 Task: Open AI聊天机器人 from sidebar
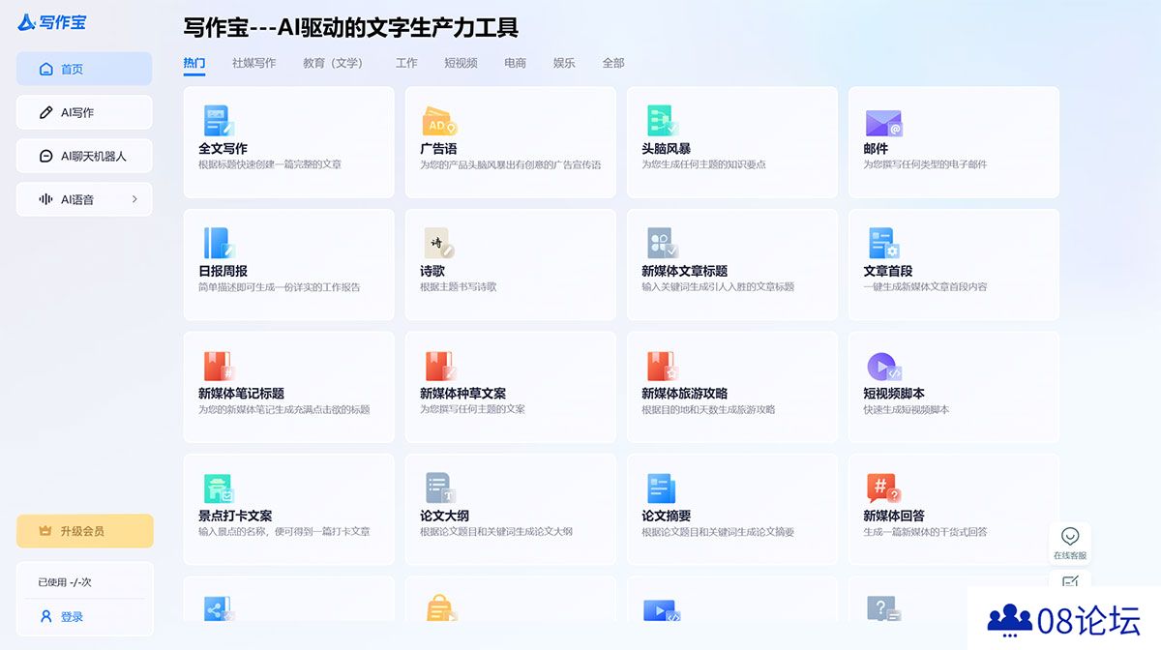[x=84, y=156]
